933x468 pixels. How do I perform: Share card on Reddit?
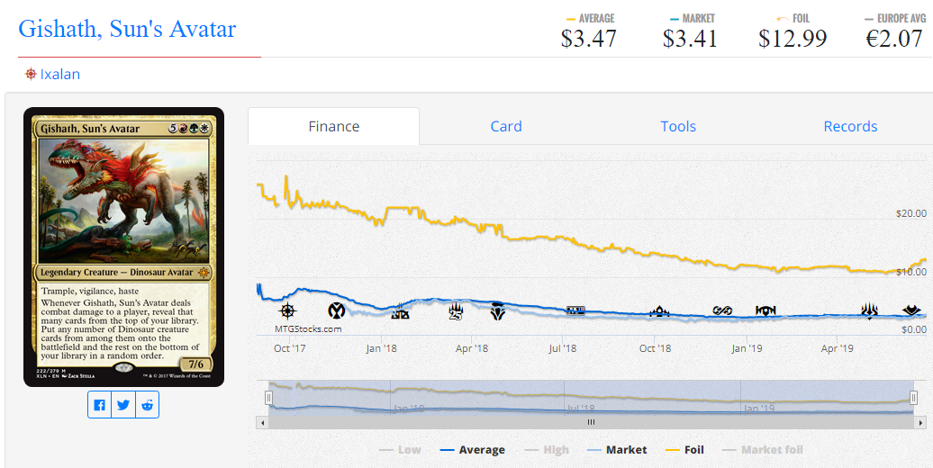148,405
